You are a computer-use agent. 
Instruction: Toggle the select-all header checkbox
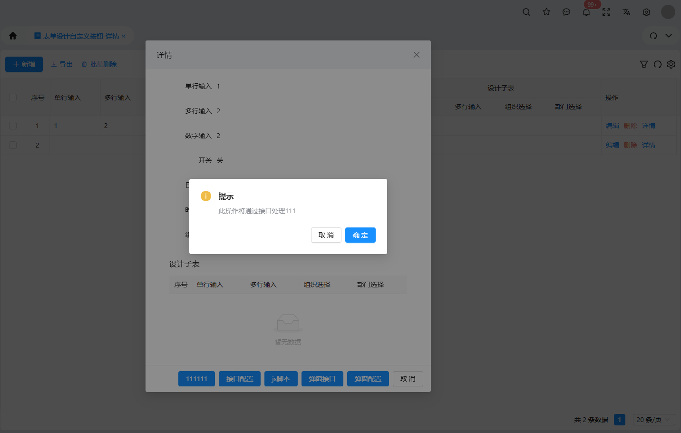(13, 98)
